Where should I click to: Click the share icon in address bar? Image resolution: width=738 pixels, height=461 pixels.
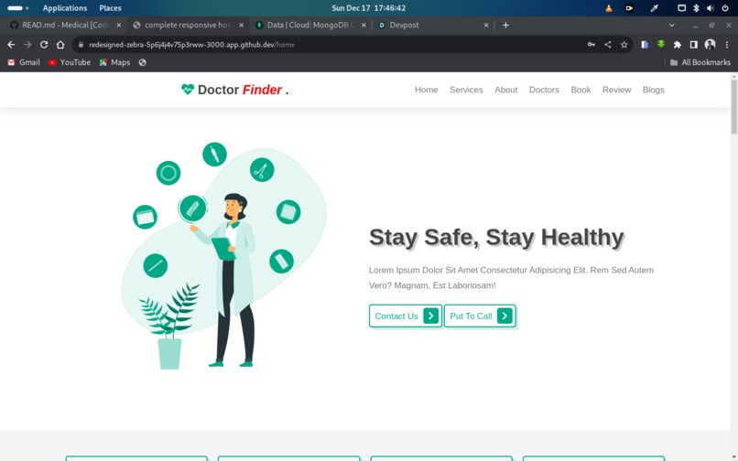608,45
